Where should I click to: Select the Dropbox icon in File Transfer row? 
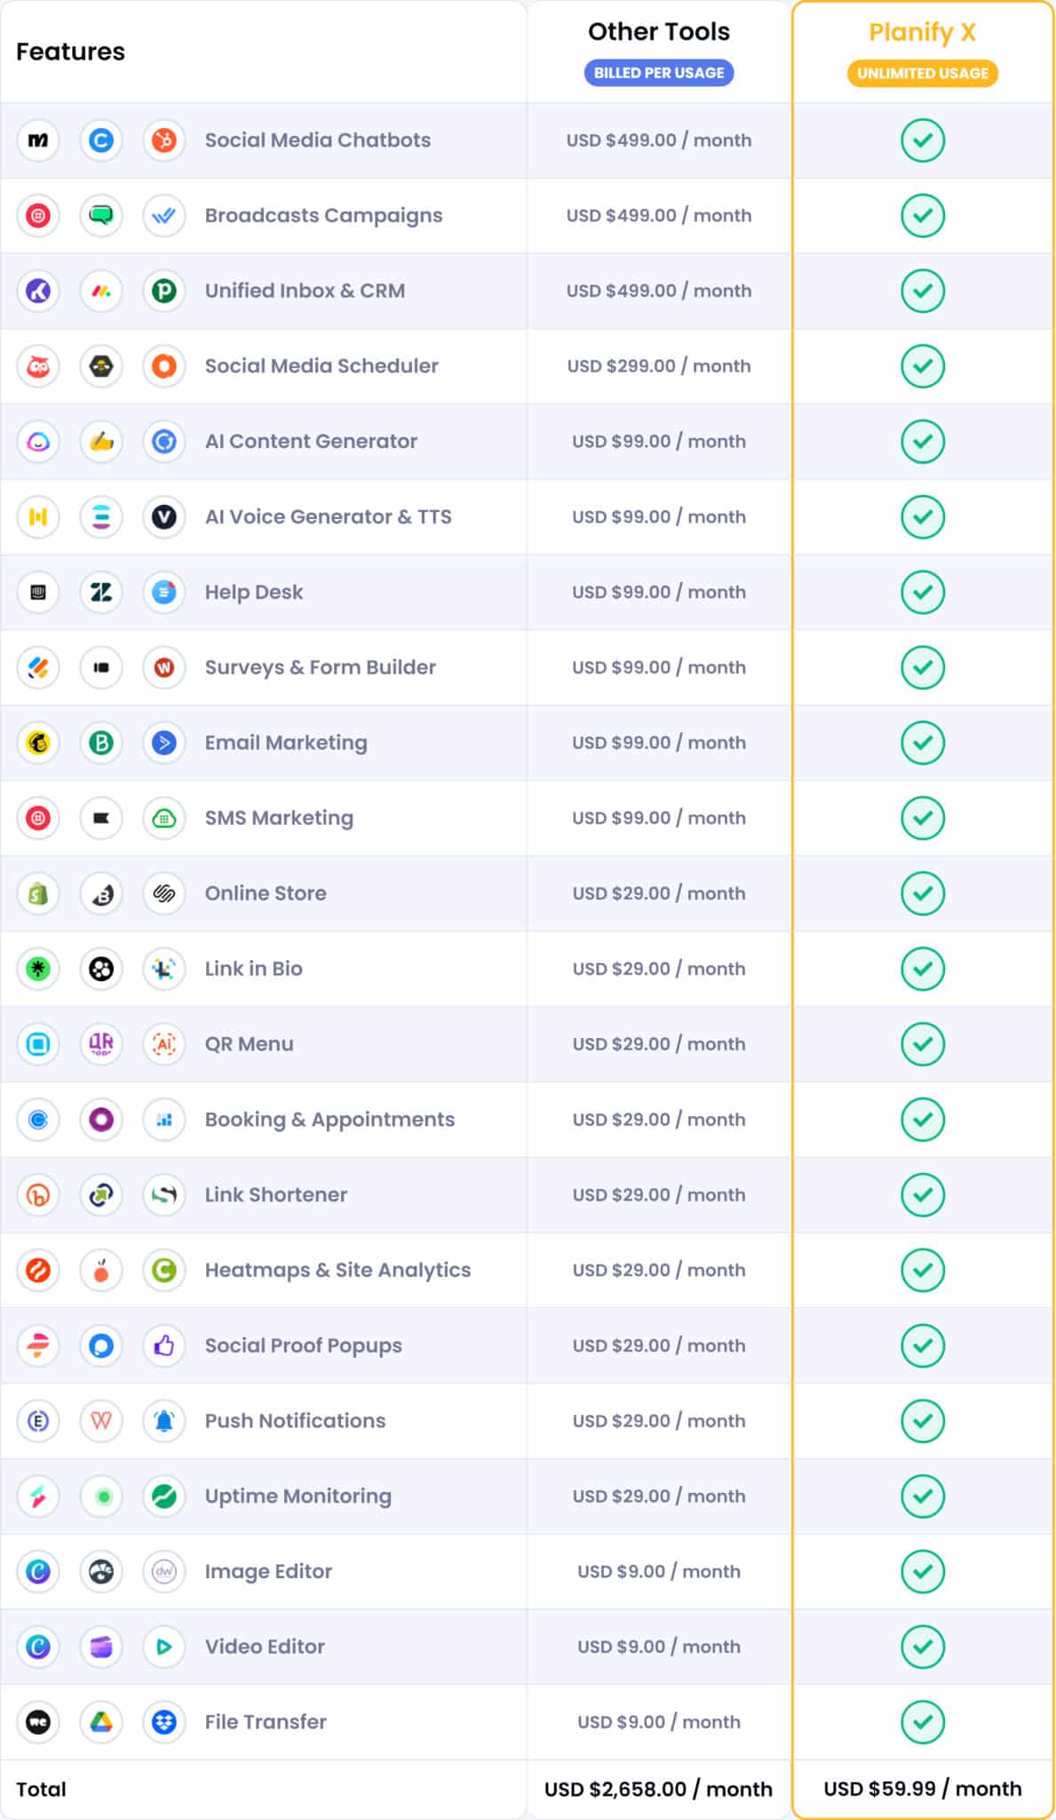click(164, 1721)
